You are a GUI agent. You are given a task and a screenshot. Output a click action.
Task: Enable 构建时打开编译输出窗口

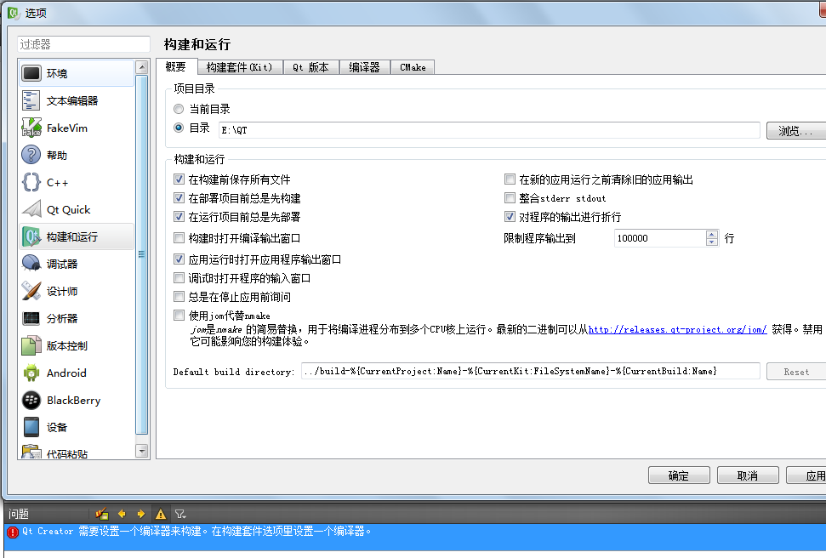[x=179, y=237]
